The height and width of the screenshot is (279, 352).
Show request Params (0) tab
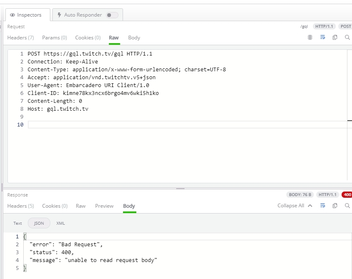tap(54, 38)
